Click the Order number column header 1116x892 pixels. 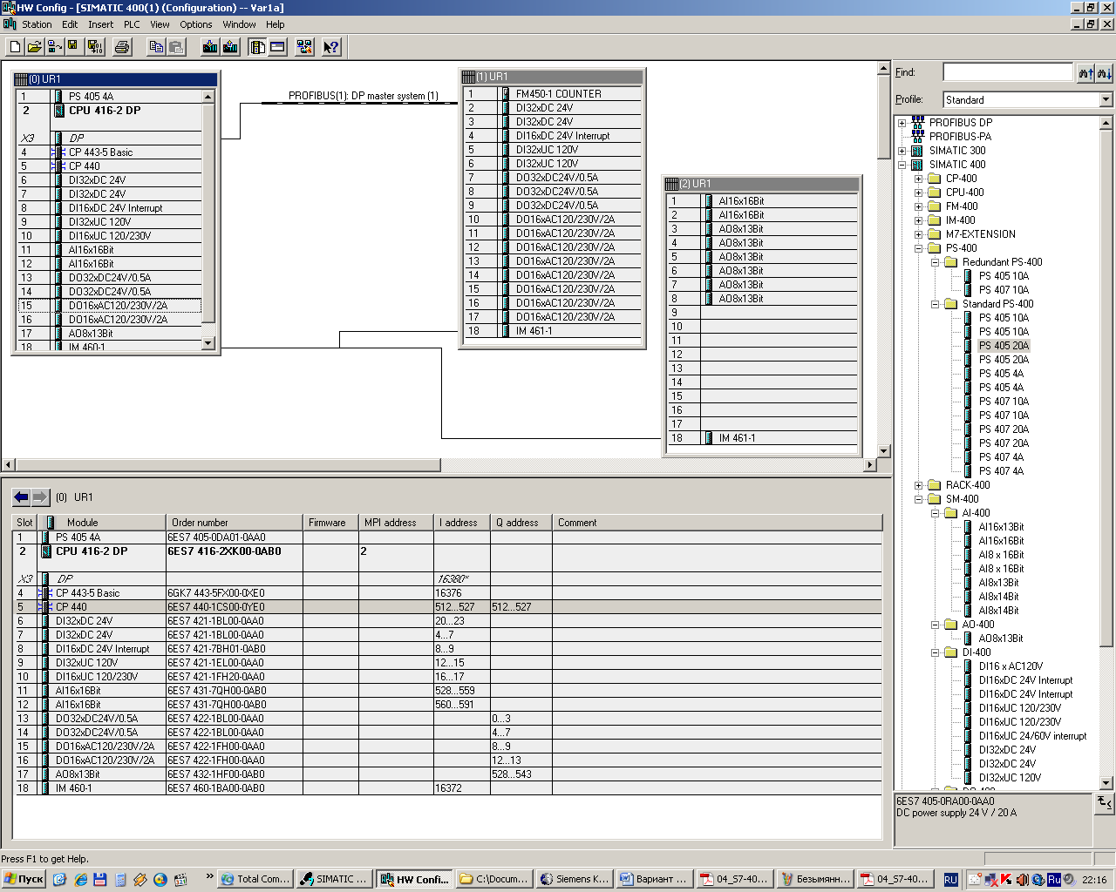point(235,523)
